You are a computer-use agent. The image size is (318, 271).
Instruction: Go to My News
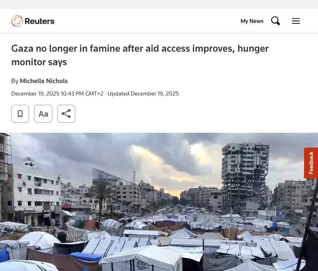(252, 21)
